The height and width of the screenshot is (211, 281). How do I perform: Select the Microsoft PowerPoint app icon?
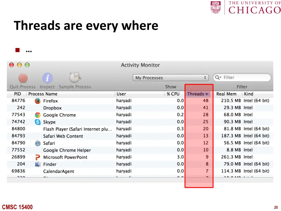tap(38, 157)
